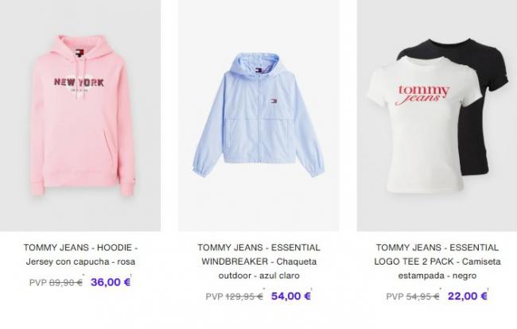Open 'ESSENTIAL WINDBREAKER' product title link

tap(258, 254)
